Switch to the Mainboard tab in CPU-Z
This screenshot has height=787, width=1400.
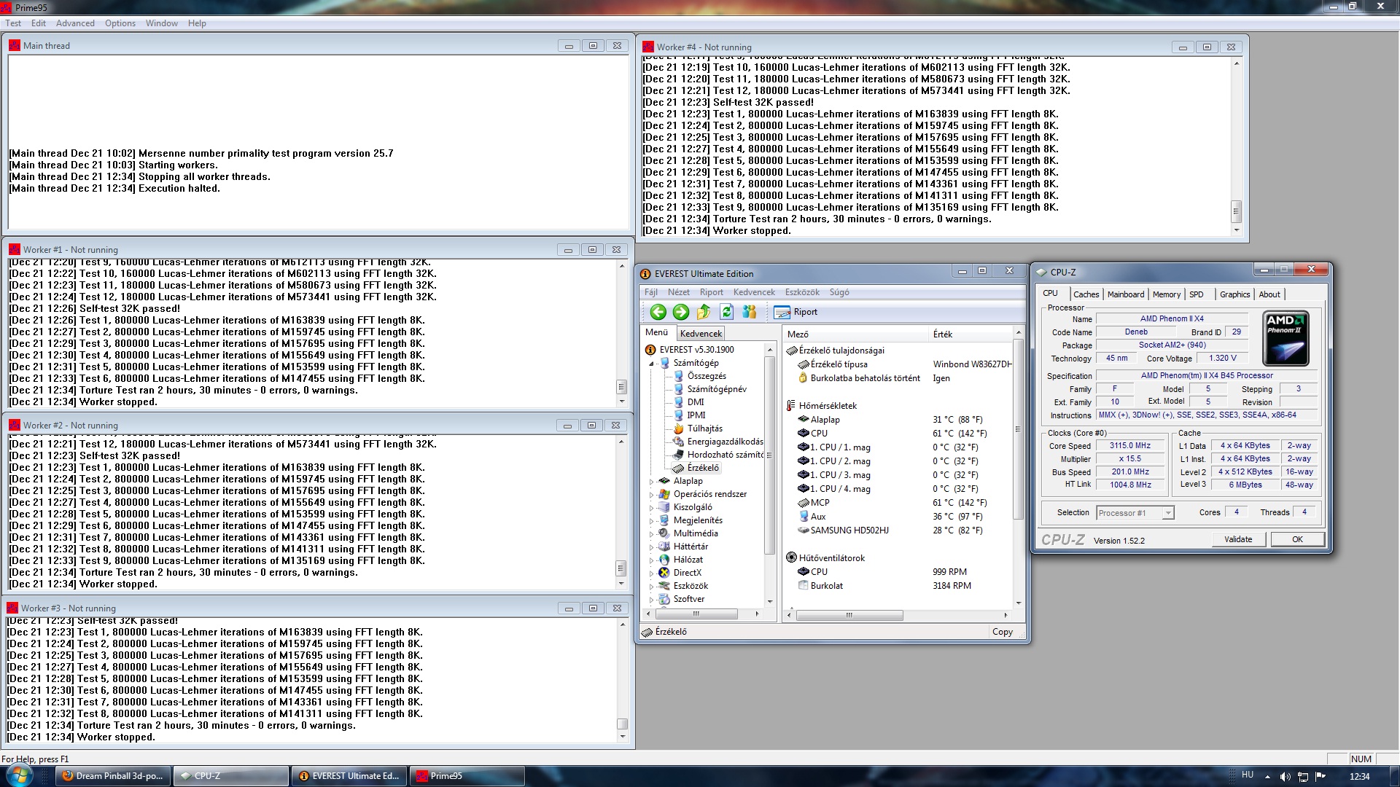tap(1126, 294)
